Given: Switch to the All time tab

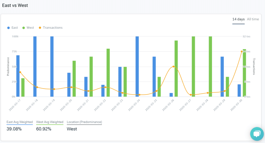Looking at the screenshot, I should pyautogui.click(x=253, y=19).
